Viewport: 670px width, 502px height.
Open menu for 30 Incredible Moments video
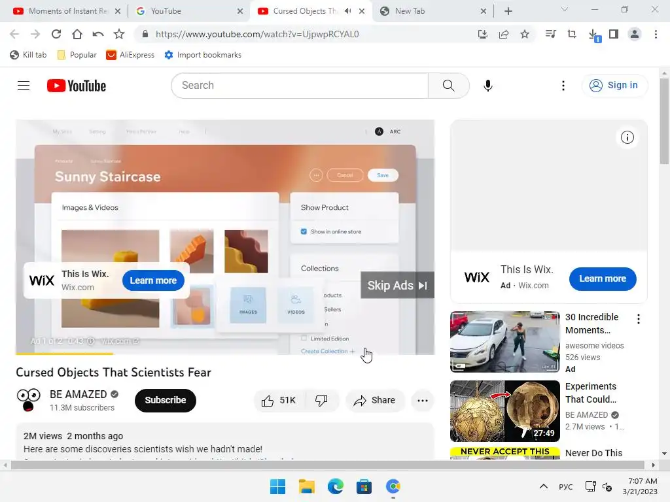click(639, 319)
